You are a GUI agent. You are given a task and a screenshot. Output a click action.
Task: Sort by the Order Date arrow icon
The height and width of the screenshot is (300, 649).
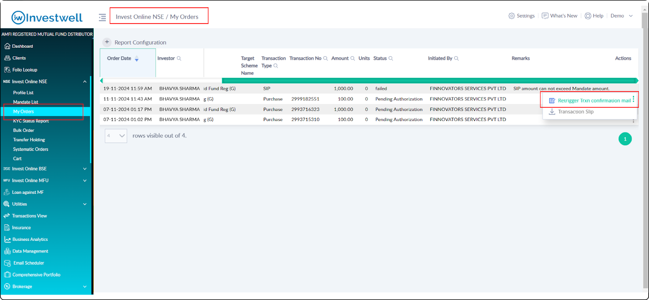click(137, 59)
